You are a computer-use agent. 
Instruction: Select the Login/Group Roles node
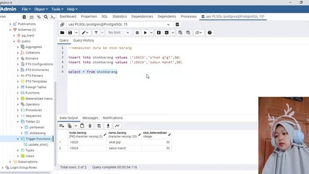point(23,168)
